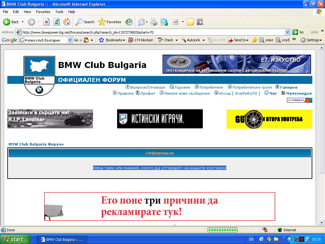Click the ИСТИНСКИ ИГРАЧИ banner
The image size is (325, 244).
[160, 119]
